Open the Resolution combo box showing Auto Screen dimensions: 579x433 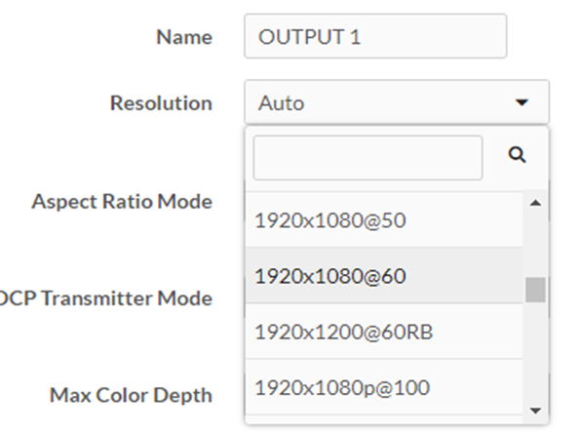point(397,102)
